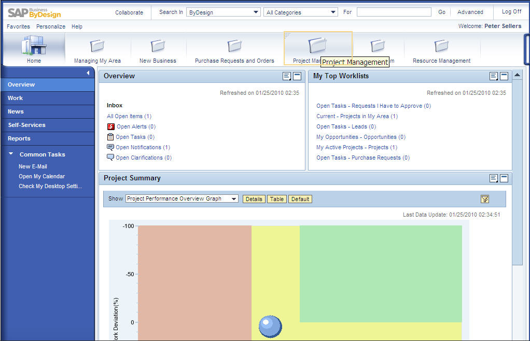This screenshot has height=341, width=530.
Task: Select Overview in the sidebar
Action: click(48, 85)
